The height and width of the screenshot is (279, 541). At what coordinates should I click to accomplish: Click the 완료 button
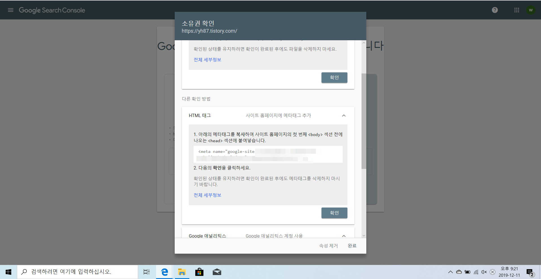click(x=352, y=246)
